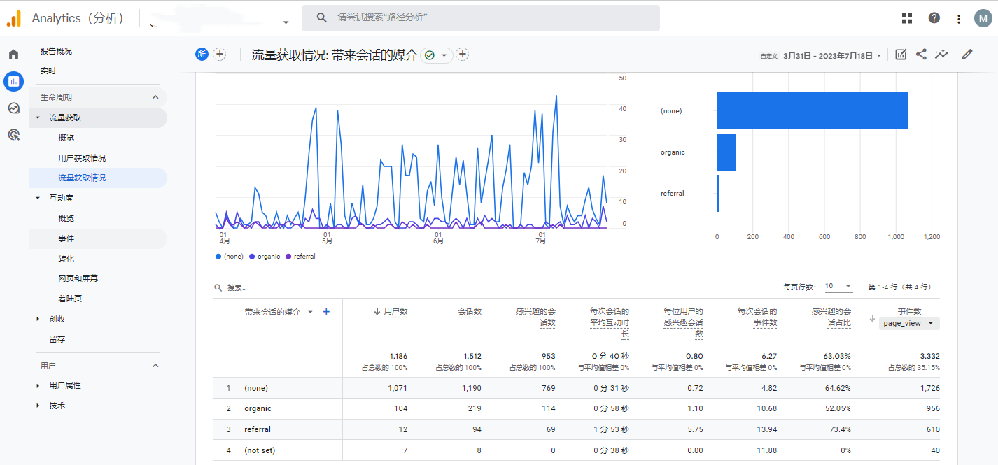Open the page_view event dropdown
Screen dimensions: 998x465
pos(909,323)
